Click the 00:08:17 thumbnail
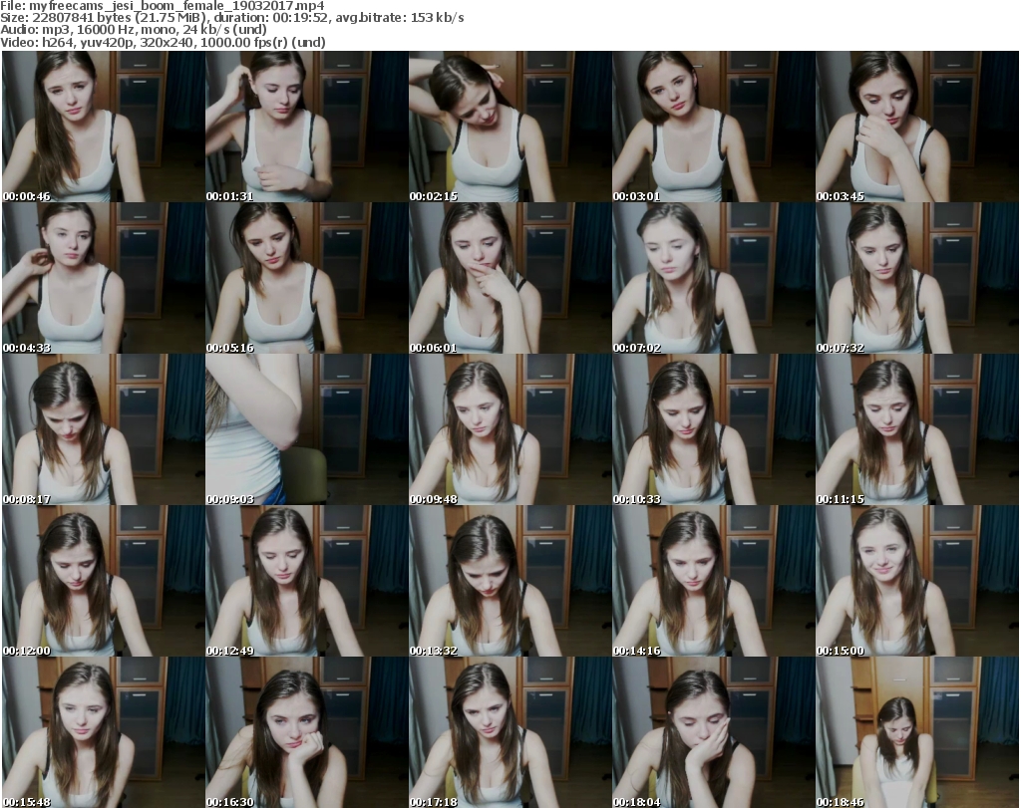1021x808 pixels. pos(103,429)
